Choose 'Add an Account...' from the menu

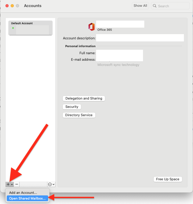(x=23, y=193)
